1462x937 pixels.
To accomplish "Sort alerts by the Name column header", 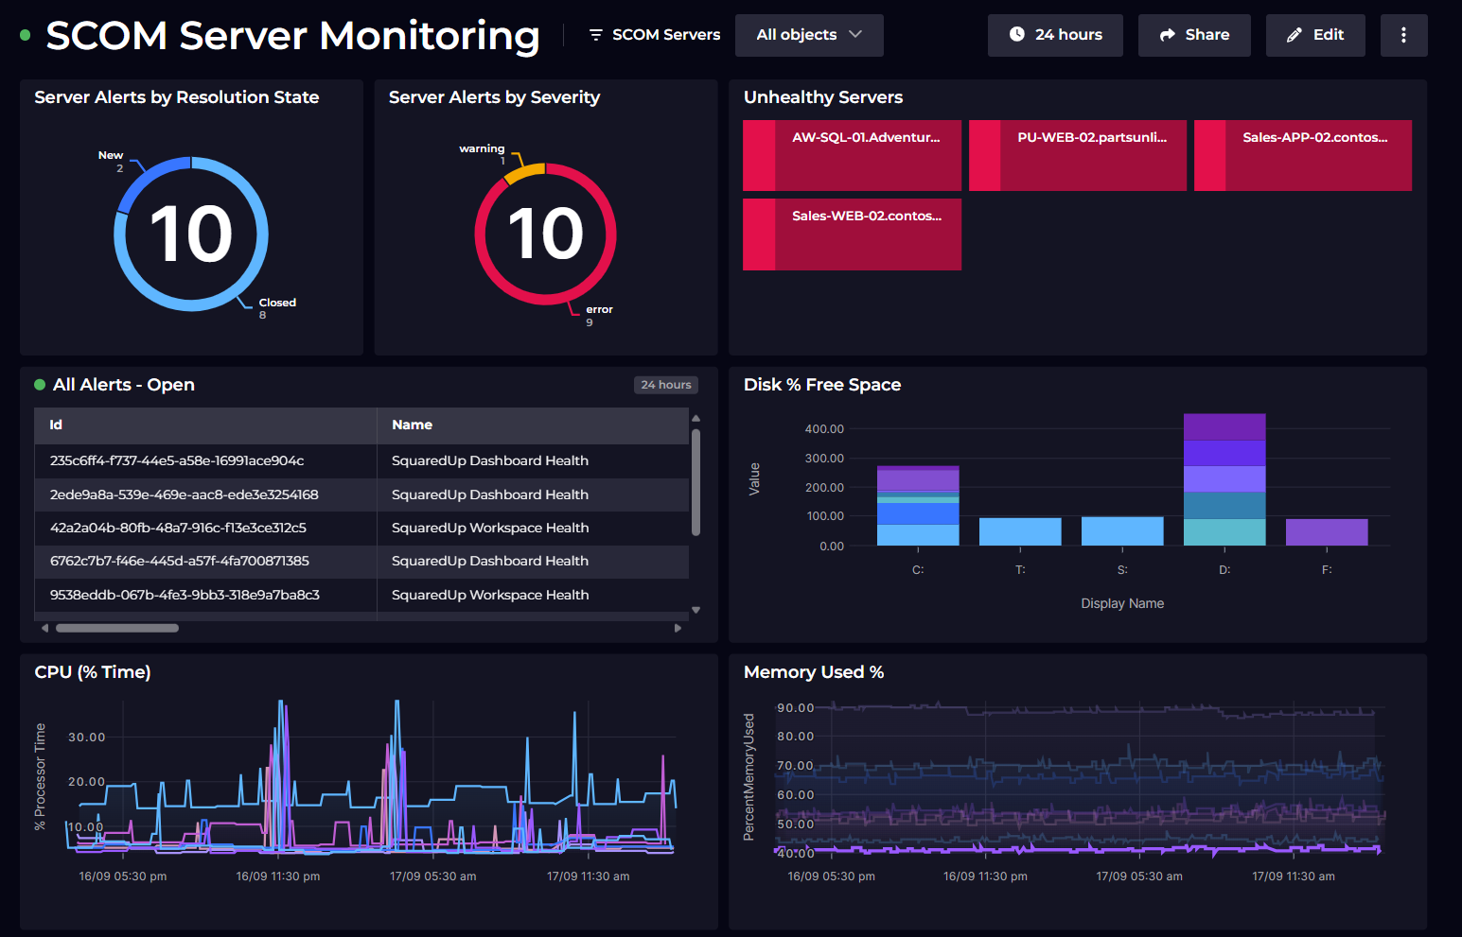I will click(413, 425).
